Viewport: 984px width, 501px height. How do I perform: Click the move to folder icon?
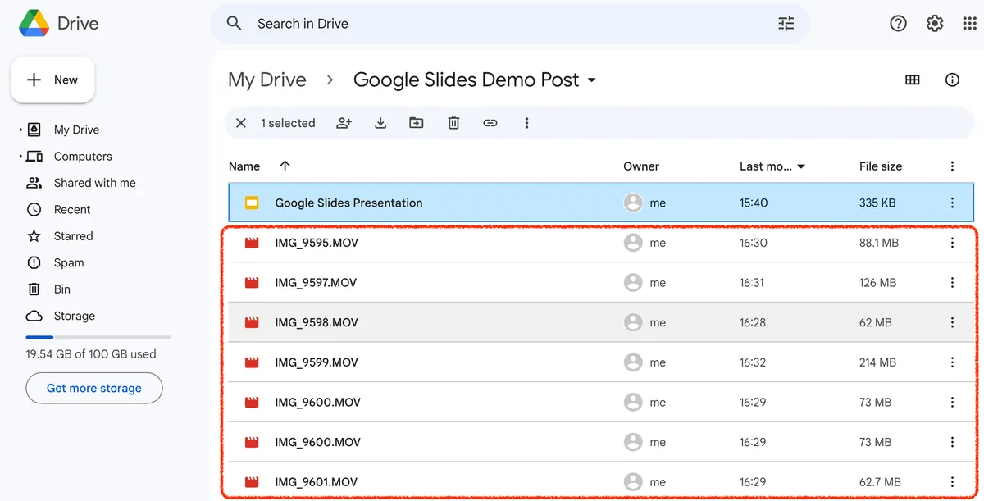tap(417, 123)
